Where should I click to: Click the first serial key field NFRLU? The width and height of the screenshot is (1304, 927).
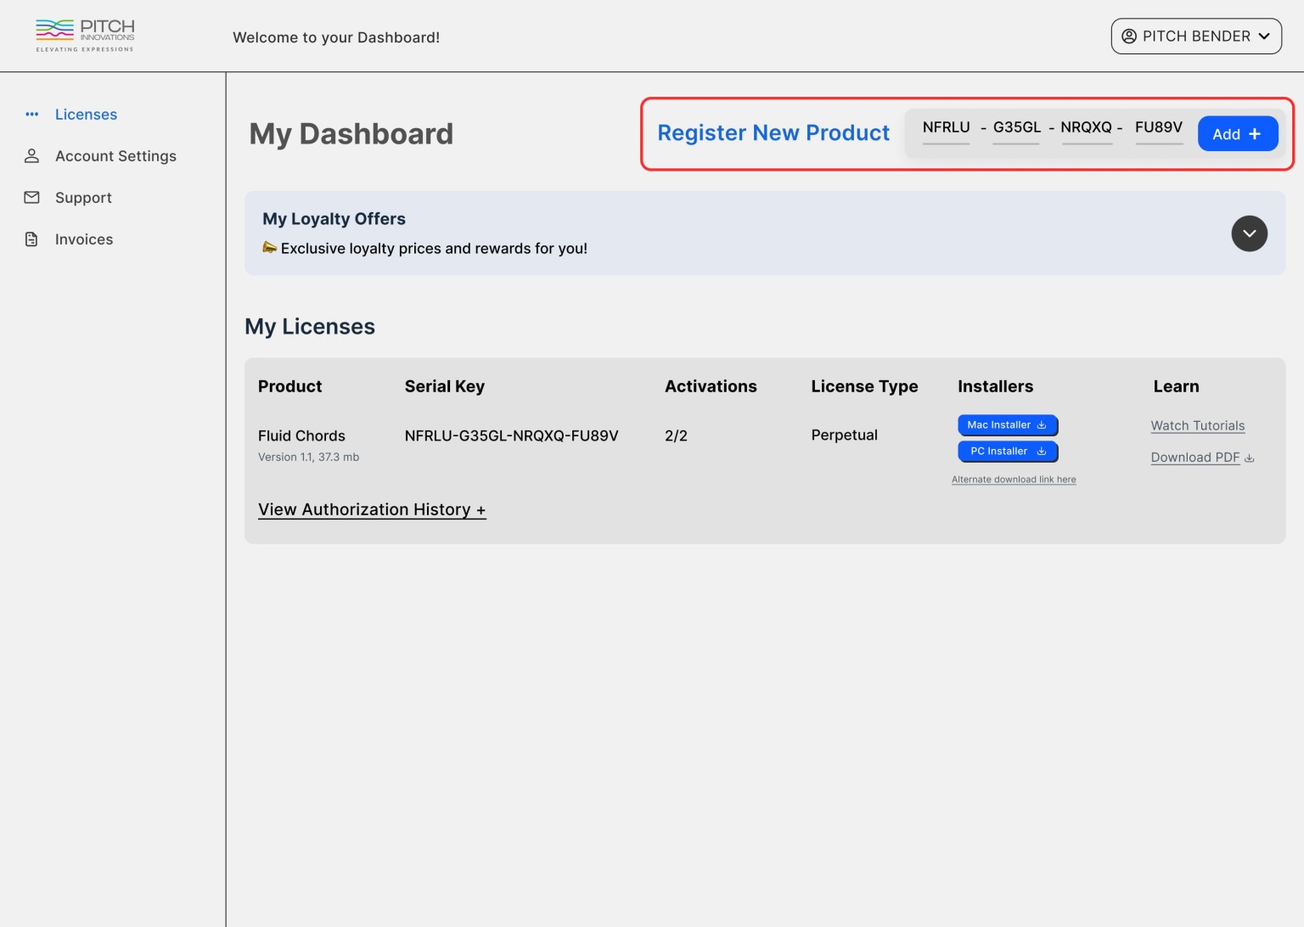[x=946, y=128]
